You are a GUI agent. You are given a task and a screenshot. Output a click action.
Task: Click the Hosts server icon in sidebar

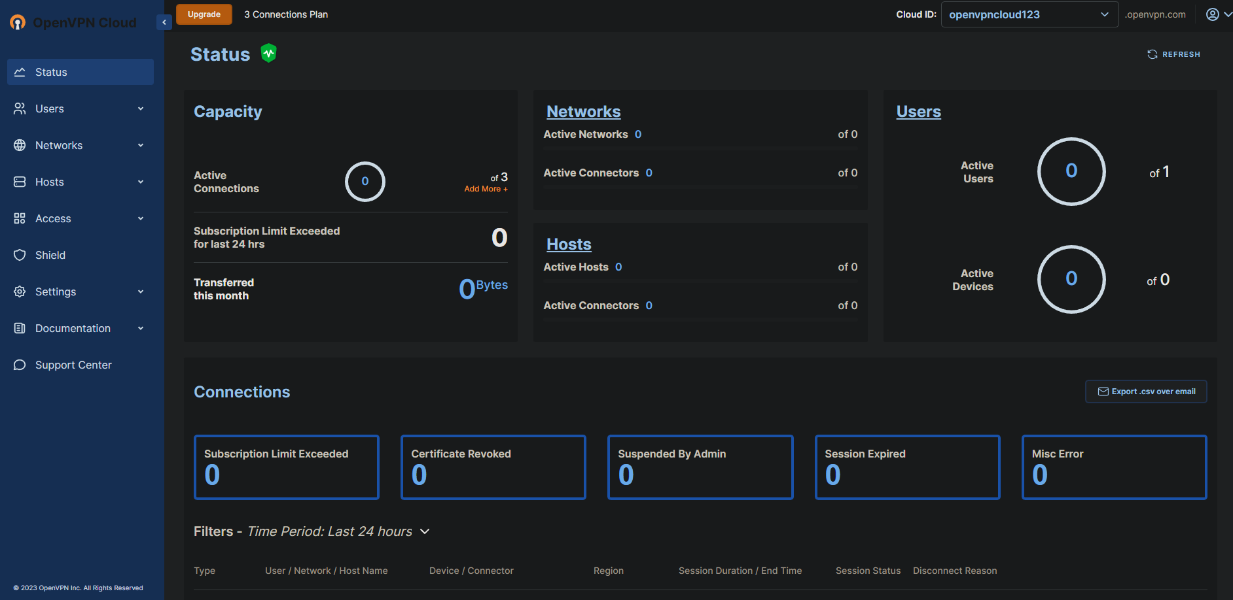click(x=20, y=182)
